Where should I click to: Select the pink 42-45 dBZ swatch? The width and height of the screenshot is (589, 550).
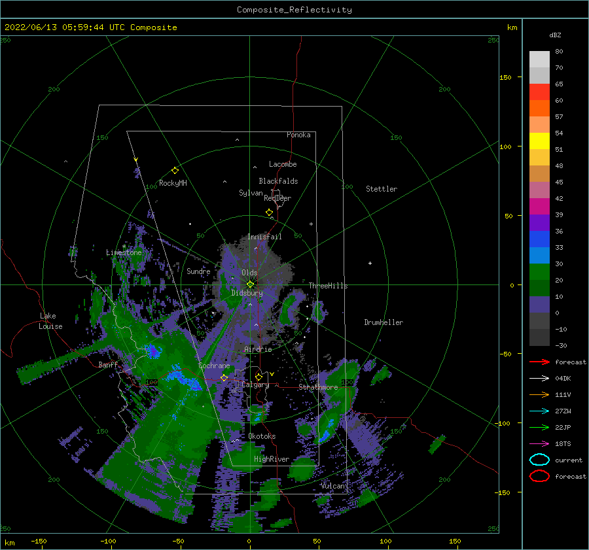coord(539,190)
